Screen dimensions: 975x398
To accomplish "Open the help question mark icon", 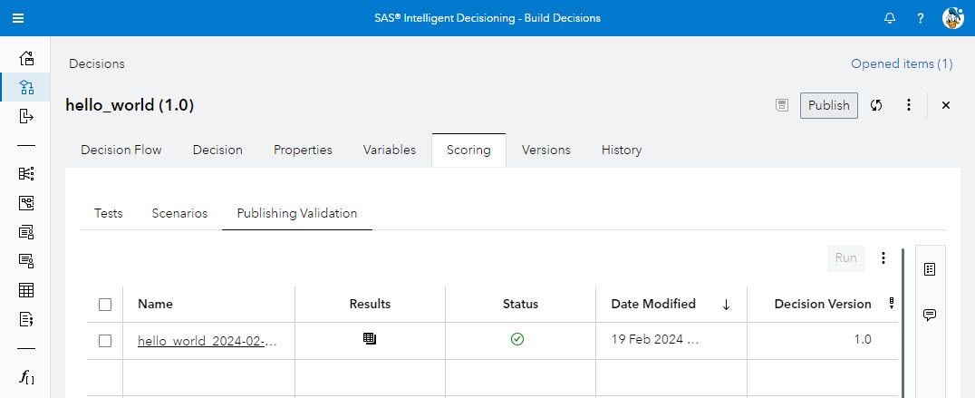I will (921, 18).
